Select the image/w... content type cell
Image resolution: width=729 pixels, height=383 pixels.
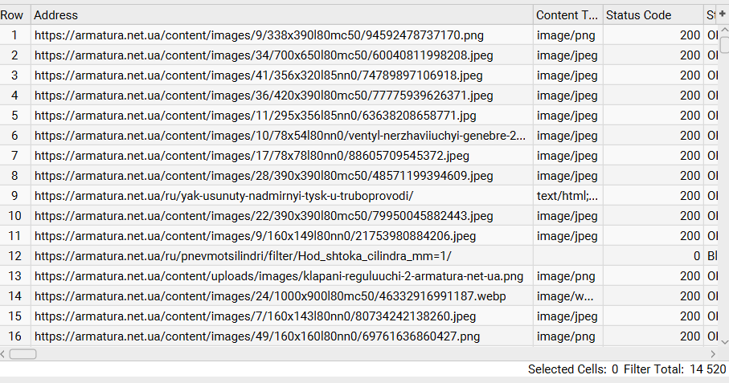(567, 296)
